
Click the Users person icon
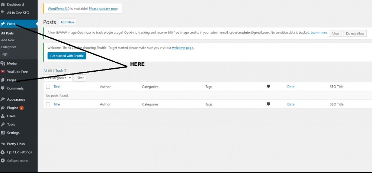3,116
